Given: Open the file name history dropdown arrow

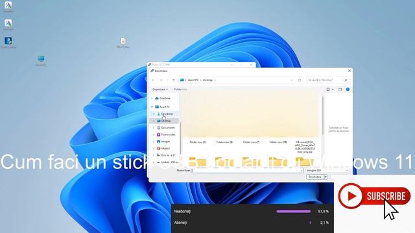Looking at the screenshot, I should (x=302, y=171).
